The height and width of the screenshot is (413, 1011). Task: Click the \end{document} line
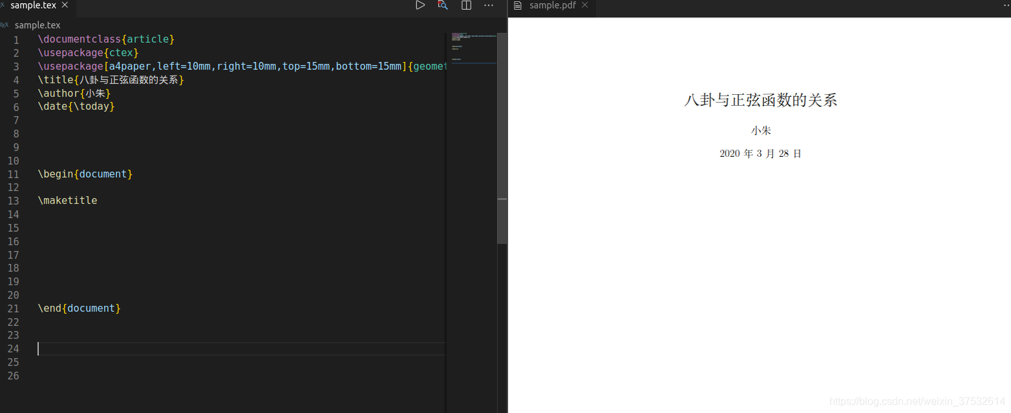(80, 308)
